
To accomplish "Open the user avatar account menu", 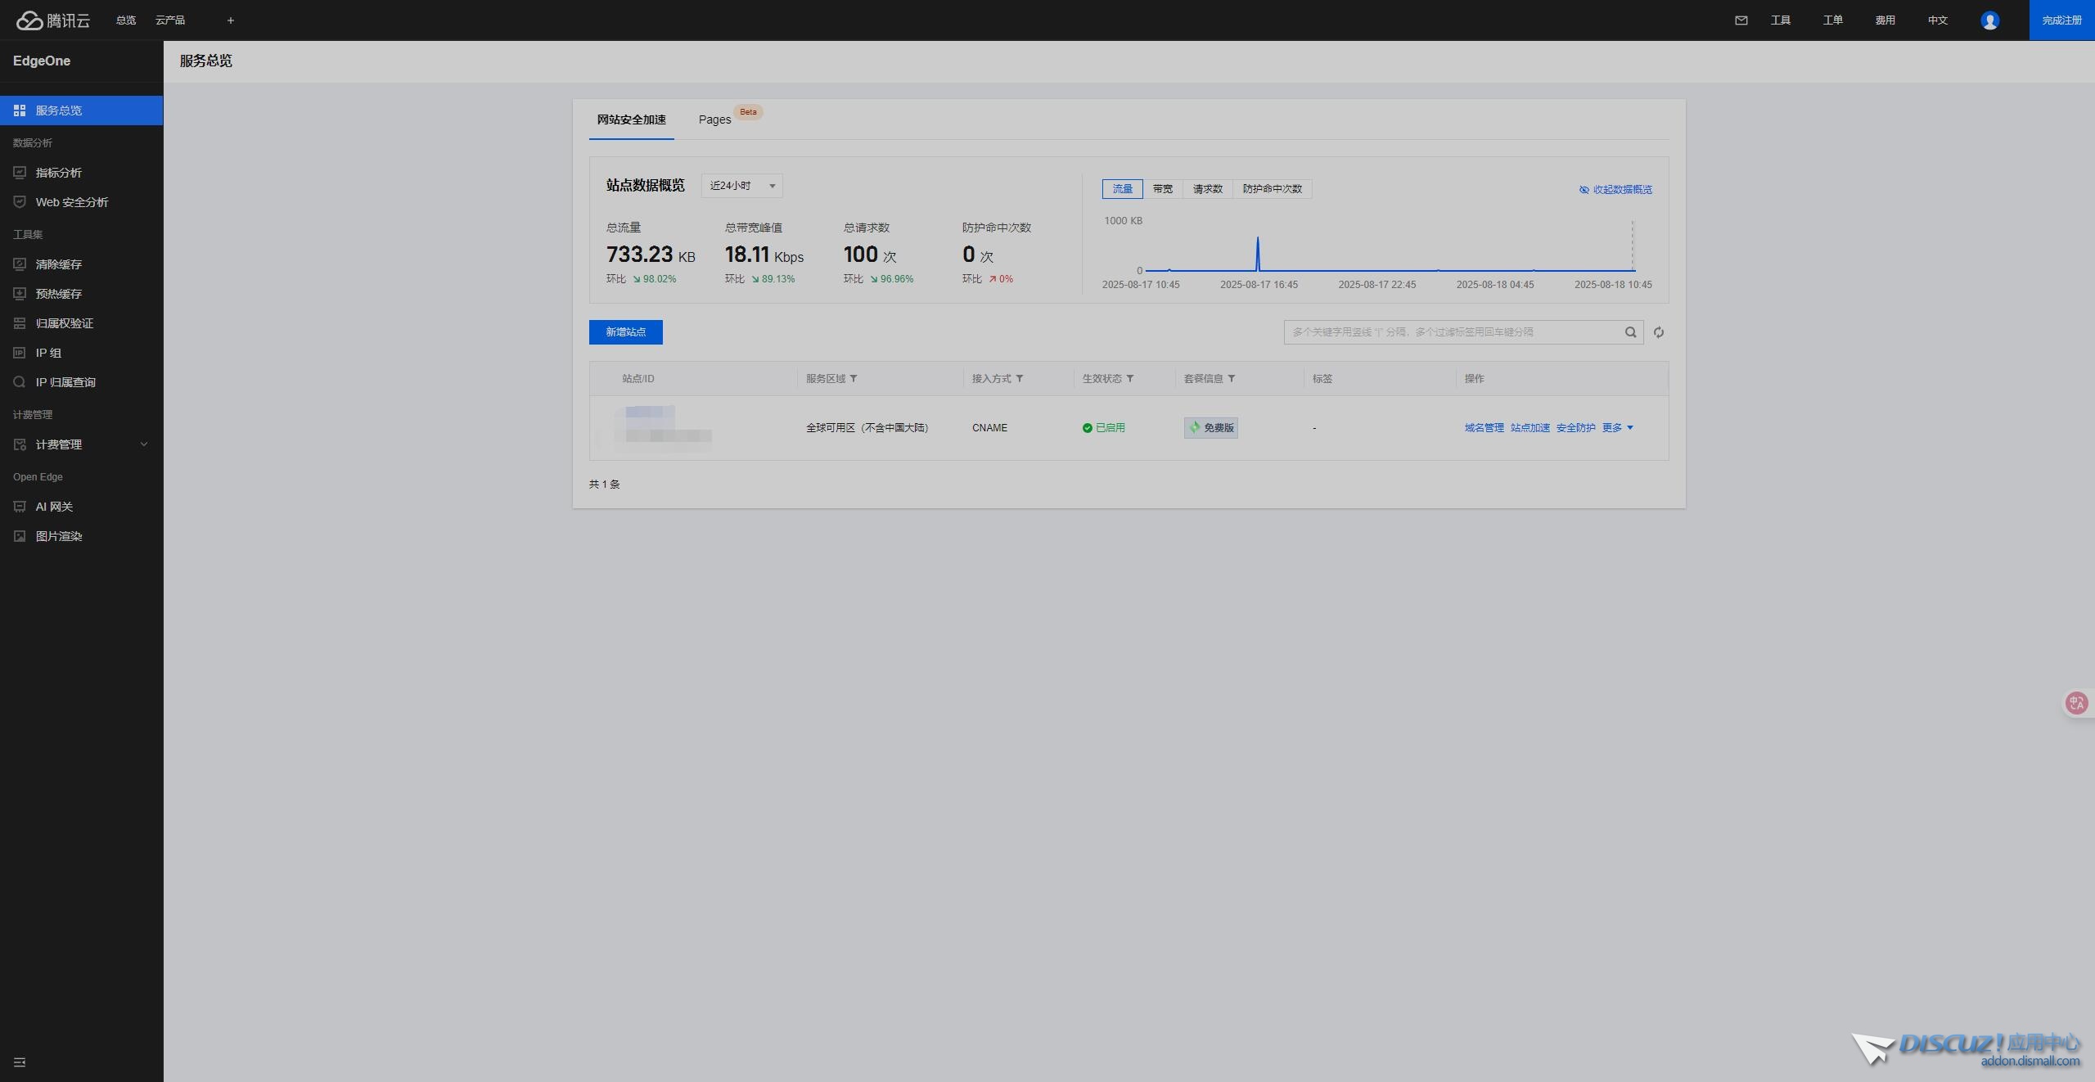I will coord(1989,20).
